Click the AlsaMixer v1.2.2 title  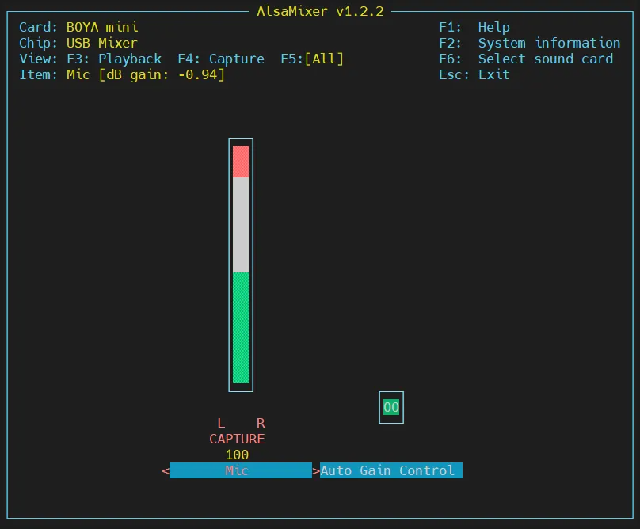coord(321,11)
